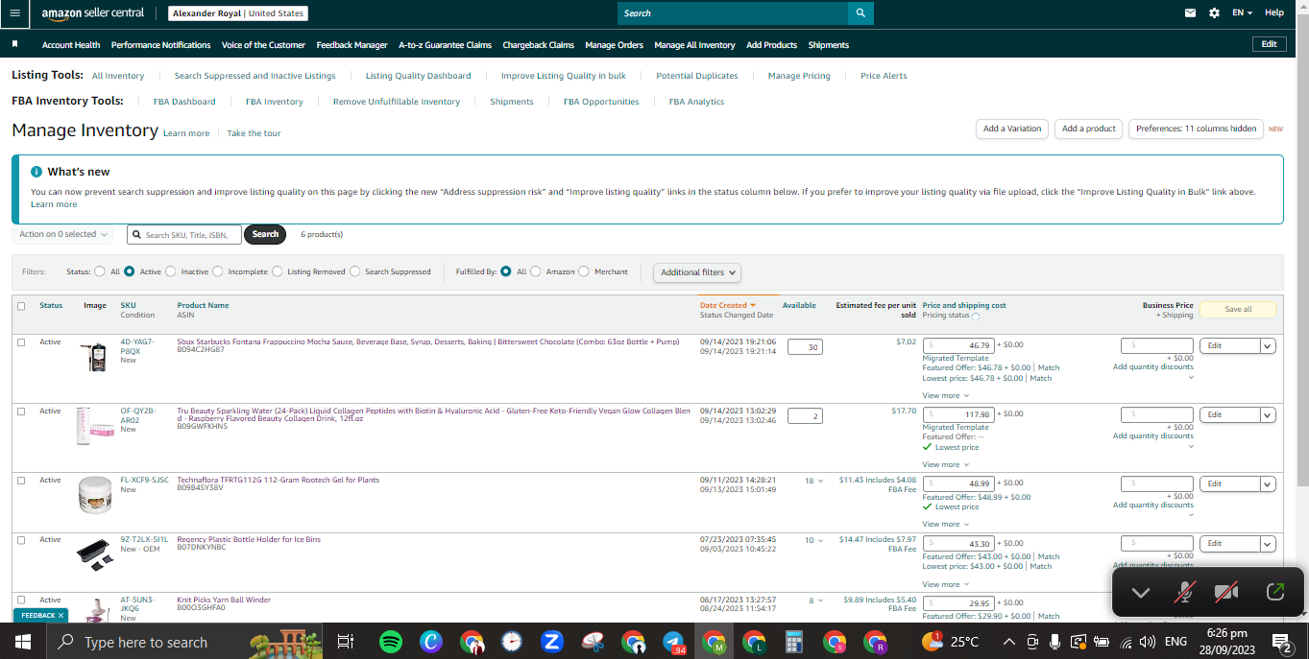
Task: Open Feedback Manager menu item
Action: tap(351, 45)
